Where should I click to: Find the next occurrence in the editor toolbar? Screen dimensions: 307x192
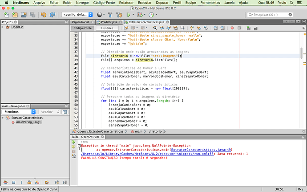[168, 28]
